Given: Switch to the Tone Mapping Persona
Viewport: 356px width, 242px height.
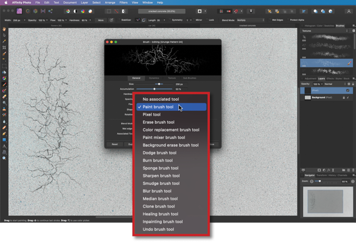Looking at the screenshot, I should click(43, 11).
